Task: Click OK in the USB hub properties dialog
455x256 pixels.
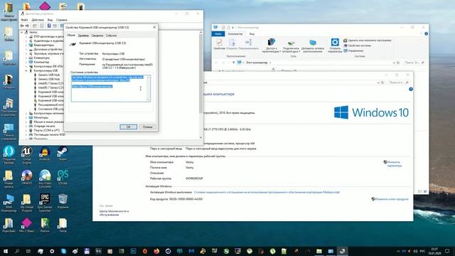Action: coord(128,127)
